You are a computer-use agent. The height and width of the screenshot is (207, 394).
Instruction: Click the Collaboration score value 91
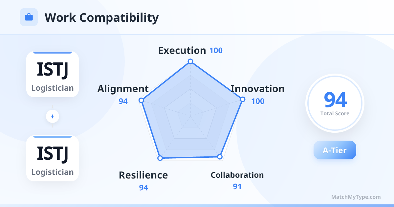click(237, 187)
